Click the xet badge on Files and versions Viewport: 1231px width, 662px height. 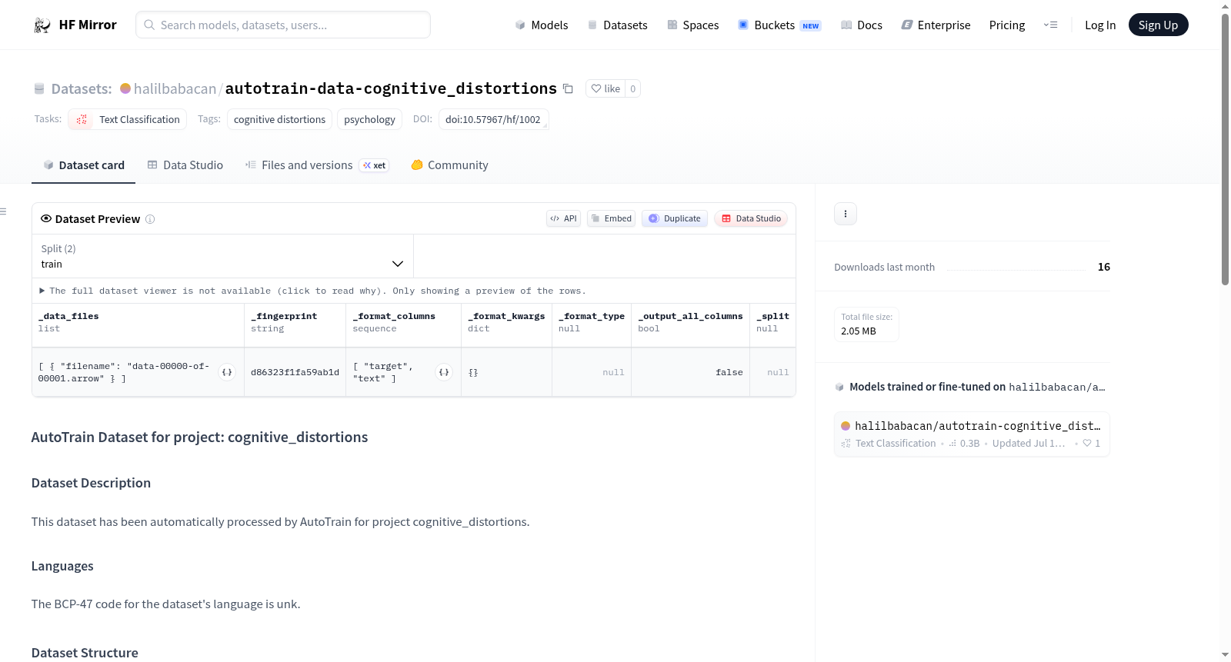coord(375,165)
